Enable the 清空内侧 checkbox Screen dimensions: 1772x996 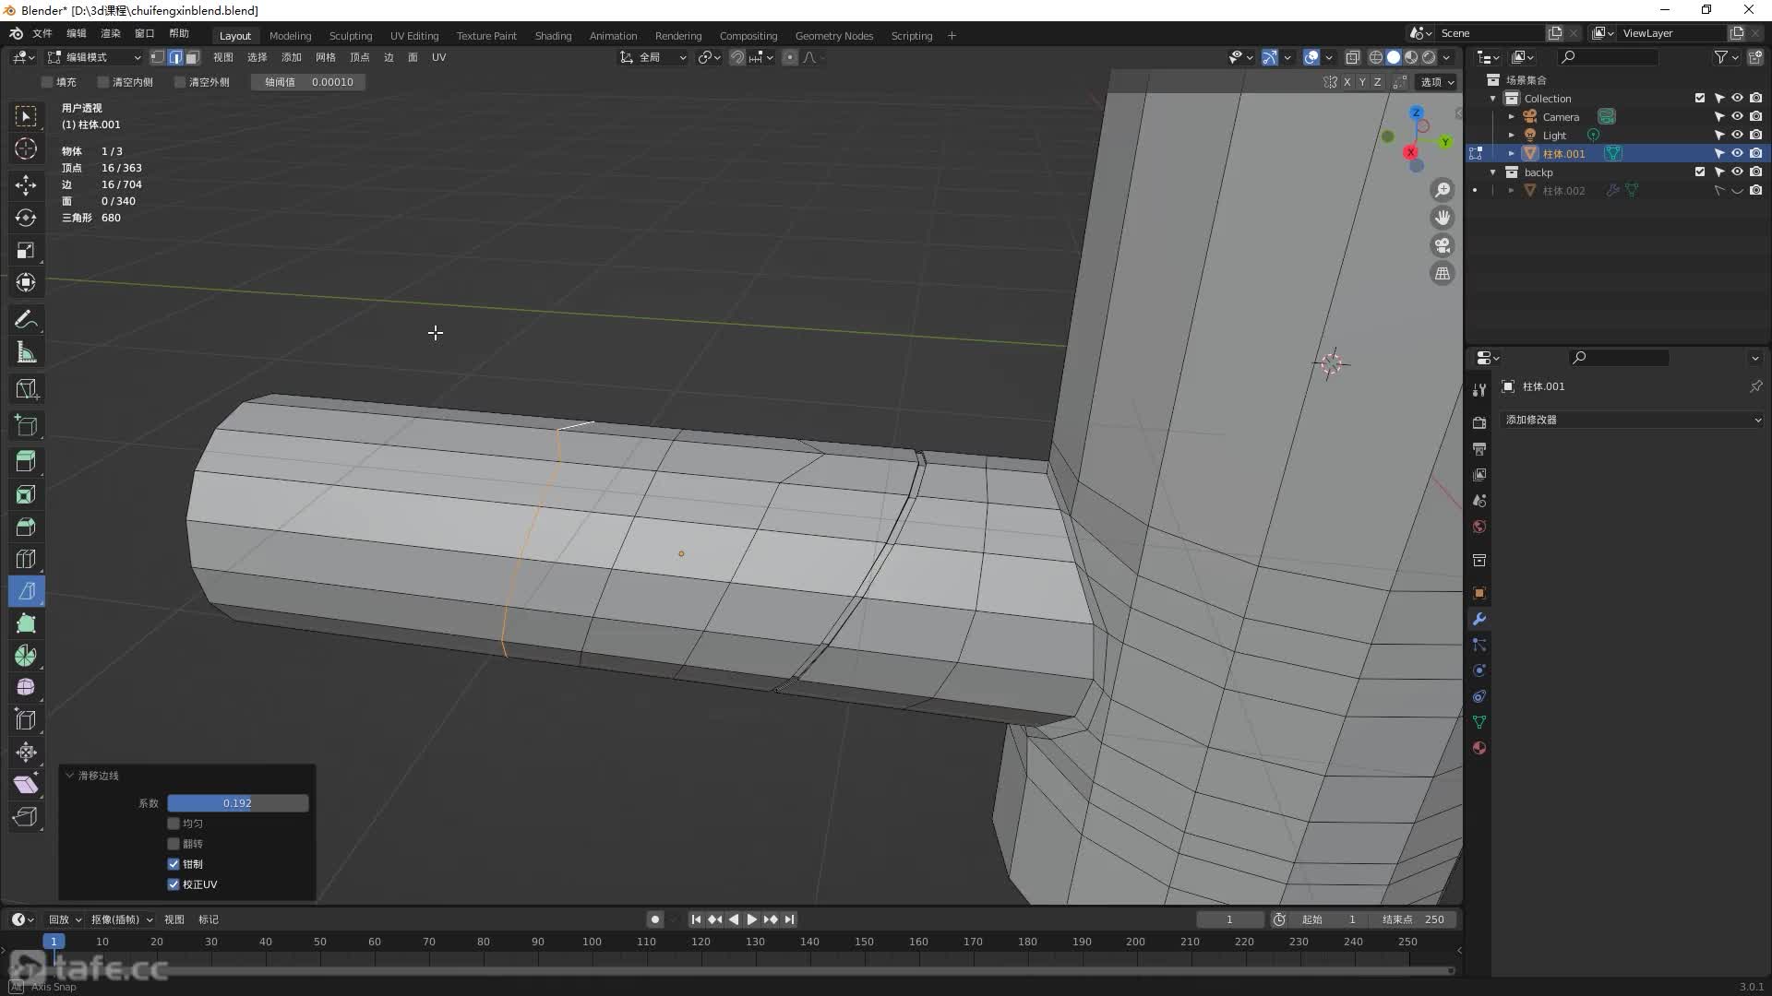click(x=103, y=82)
